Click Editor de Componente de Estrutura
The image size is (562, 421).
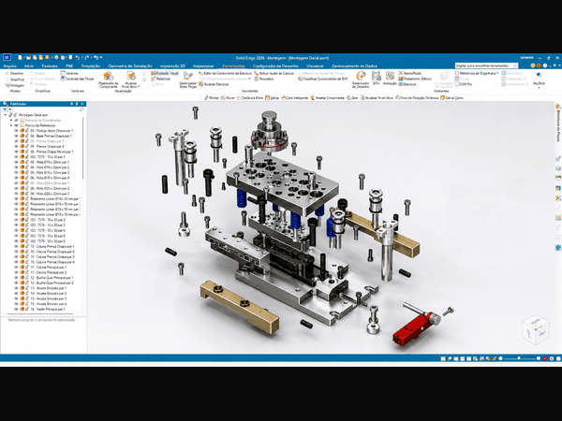(x=225, y=73)
